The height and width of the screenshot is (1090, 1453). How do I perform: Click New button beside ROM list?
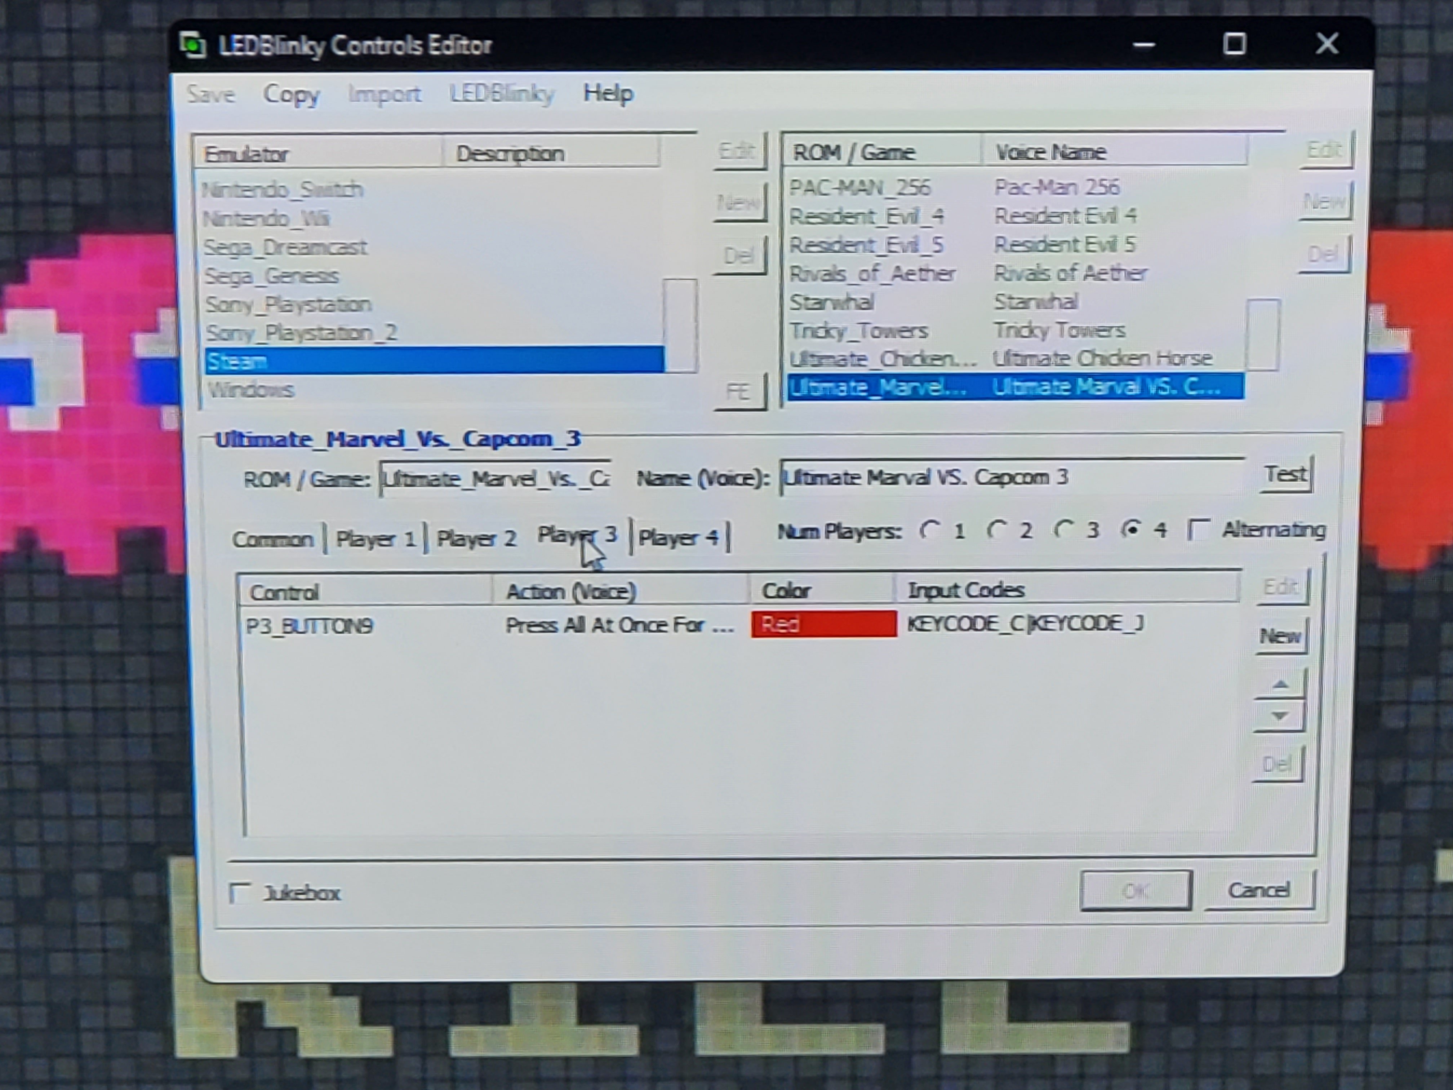coord(1325,201)
